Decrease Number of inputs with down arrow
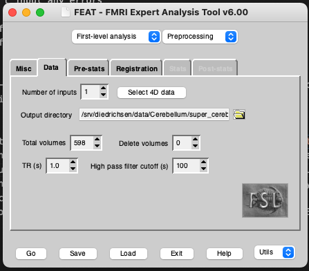 point(104,95)
